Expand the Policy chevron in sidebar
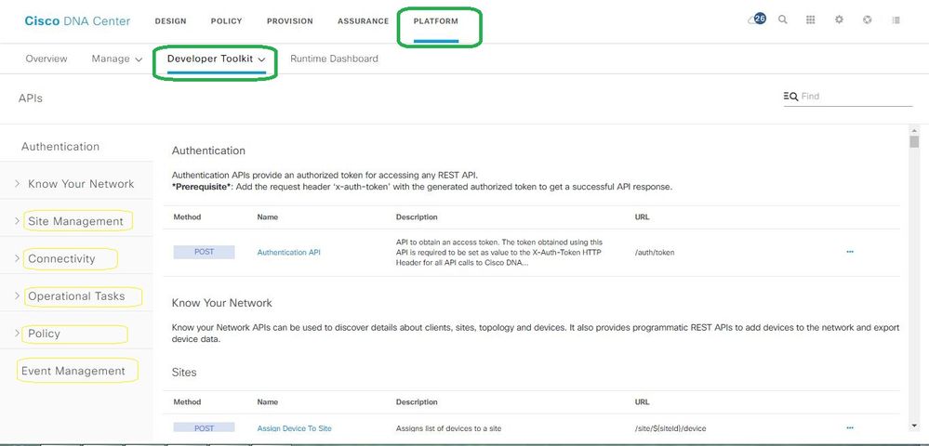Image resolution: width=929 pixels, height=446 pixels. click(17, 333)
